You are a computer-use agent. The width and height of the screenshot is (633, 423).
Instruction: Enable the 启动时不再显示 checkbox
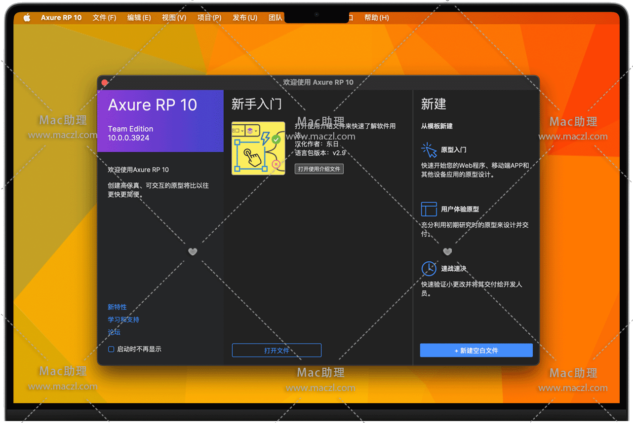click(x=111, y=349)
